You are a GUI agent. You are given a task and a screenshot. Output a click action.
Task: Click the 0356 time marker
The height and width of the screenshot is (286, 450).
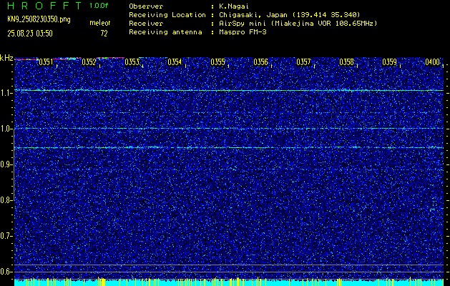(x=260, y=62)
